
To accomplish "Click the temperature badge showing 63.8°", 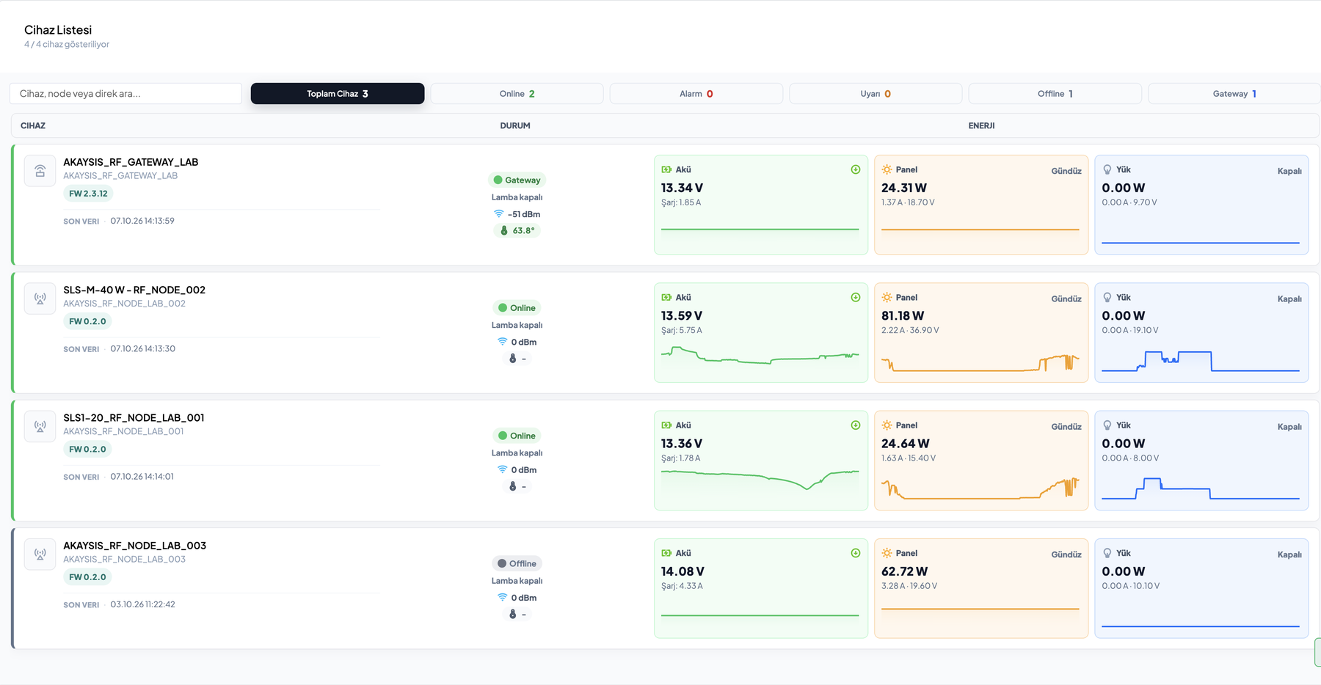I will click(517, 230).
